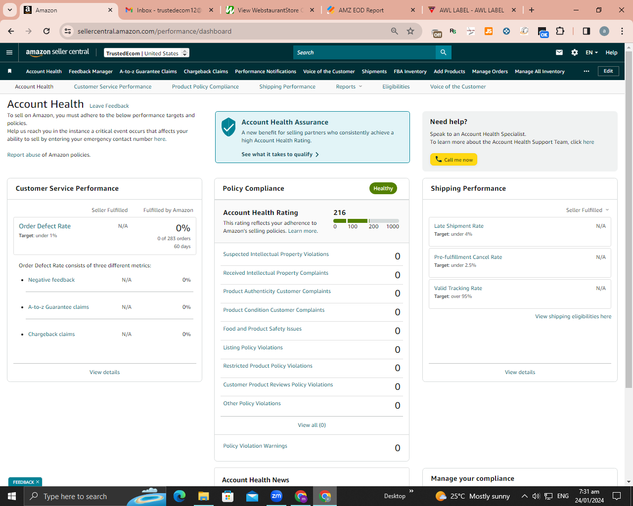Viewport: 633px width, 506px height.
Task: Open Customer Service Performance sub-tab
Action: click(113, 86)
